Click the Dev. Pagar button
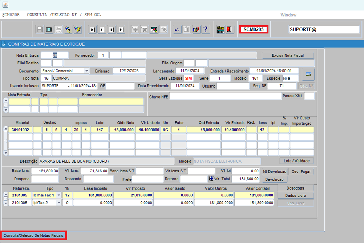Screen dimensions: 364x243 (x=301, y=172)
